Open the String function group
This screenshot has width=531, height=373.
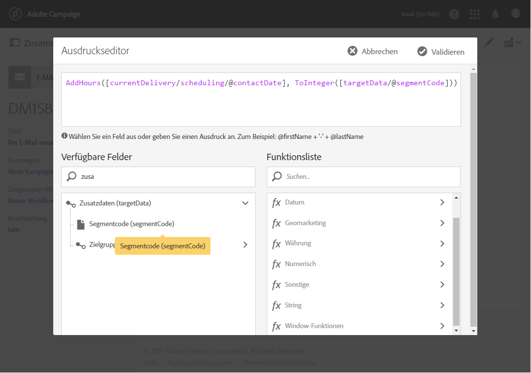(442, 305)
